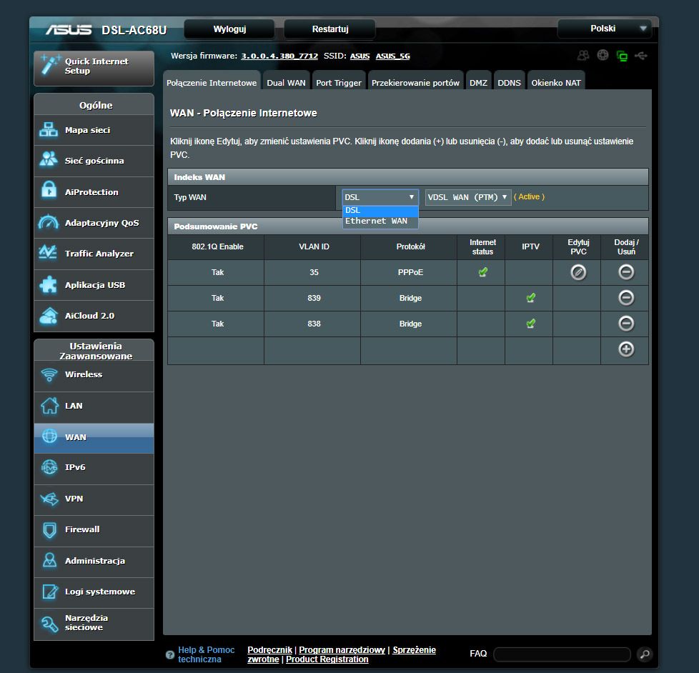Open the firmware version link
The width and height of the screenshot is (699, 673).
click(279, 56)
